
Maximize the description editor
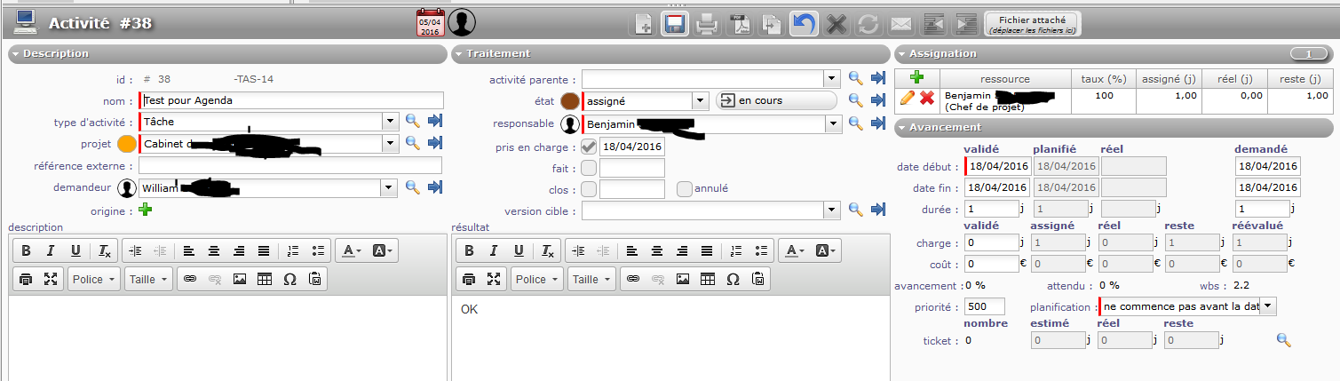51,279
